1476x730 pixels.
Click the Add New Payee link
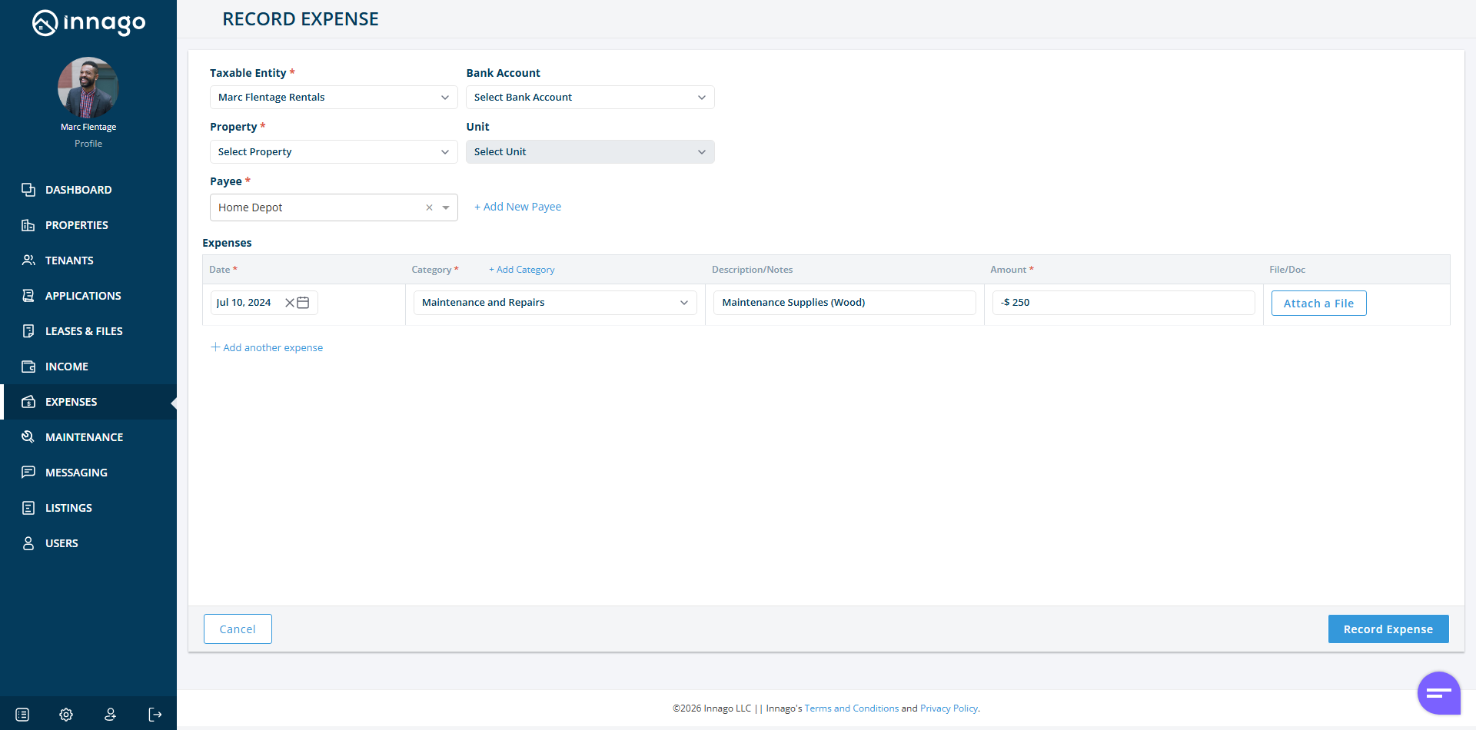click(x=518, y=207)
